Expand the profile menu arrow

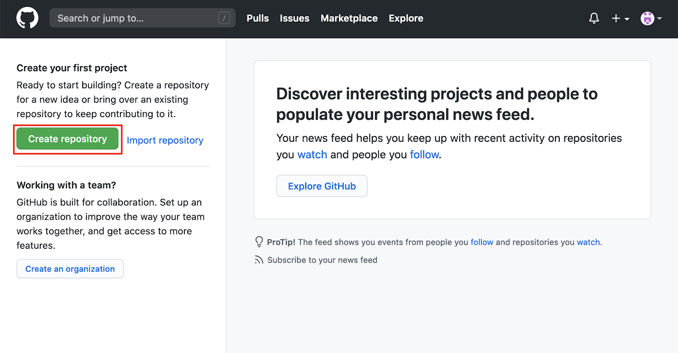coord(660,18)
